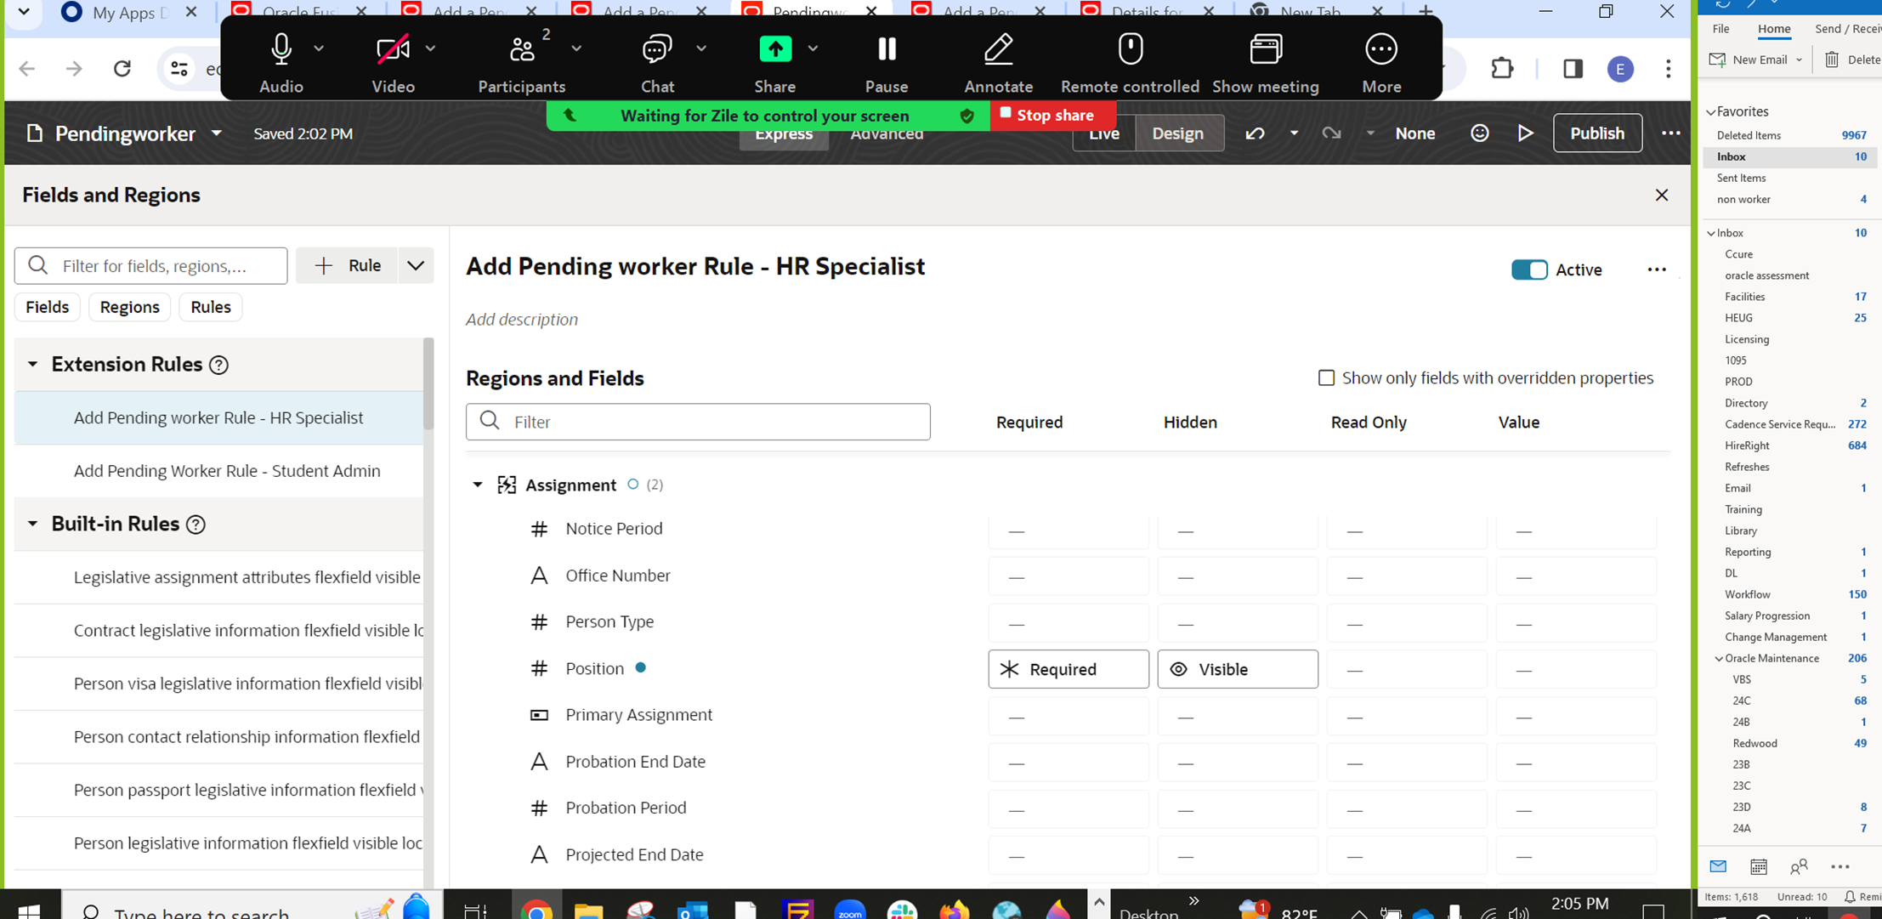
Task: Open Zoom Participants panel
Action: pos(522,49)
